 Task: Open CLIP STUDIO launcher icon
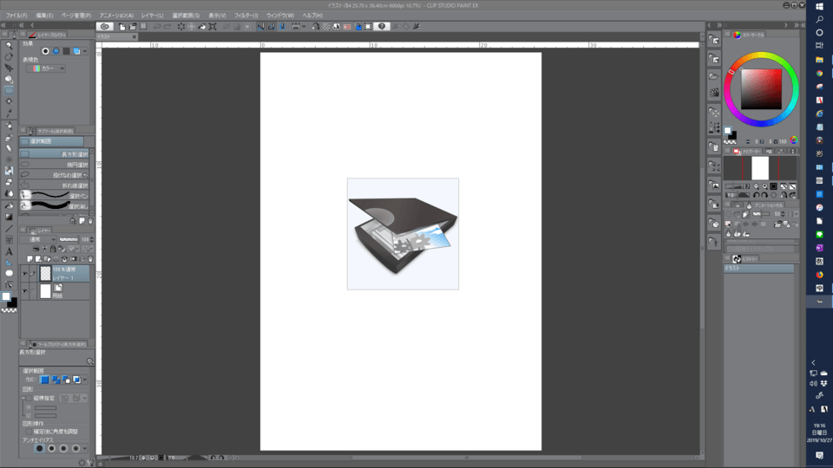(x=105, y=27)
